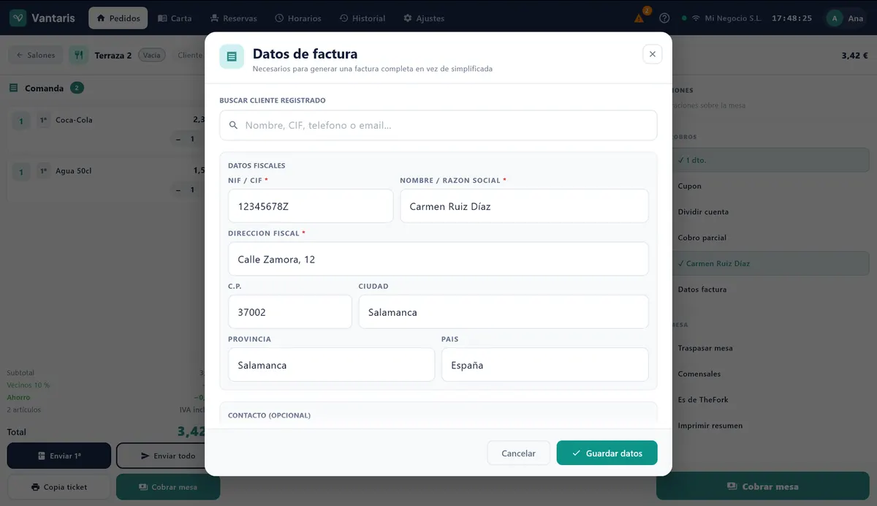Click the left Cobrar mesa button
This screenshot has height=506, width=877.
(x=168, y=487)
